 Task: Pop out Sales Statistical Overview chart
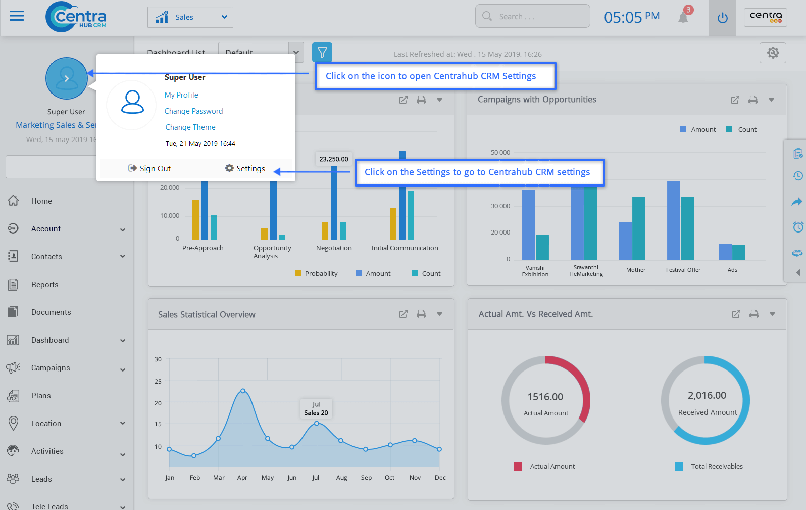403,314
